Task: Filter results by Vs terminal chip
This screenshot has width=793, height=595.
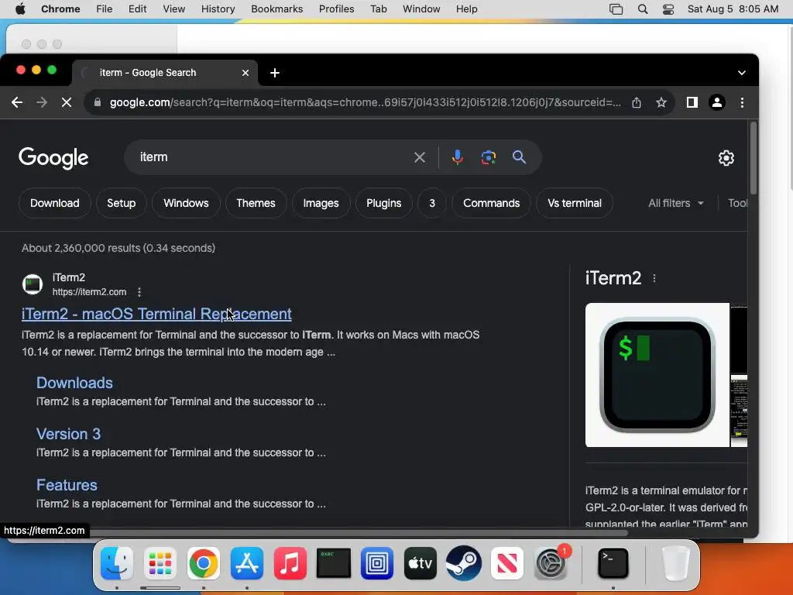Action: pos(575,204)
